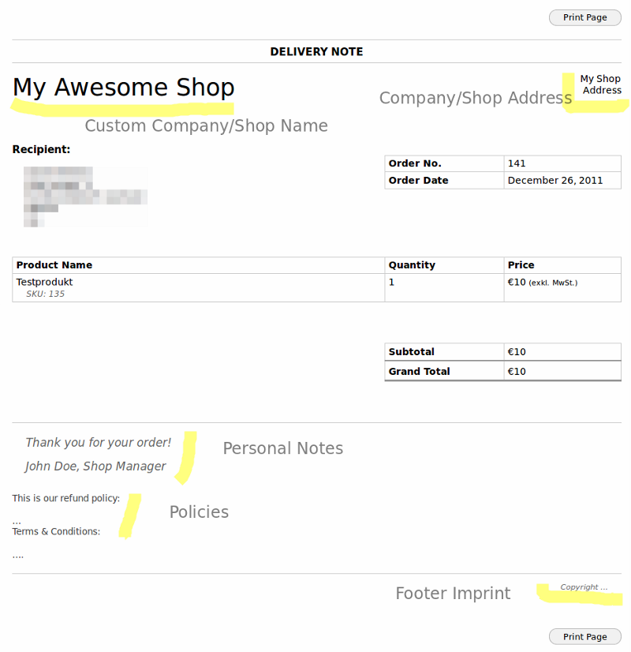Click the My Awesome Shop title
Viewport: 631px width, 652px height.
pos(124,88)
